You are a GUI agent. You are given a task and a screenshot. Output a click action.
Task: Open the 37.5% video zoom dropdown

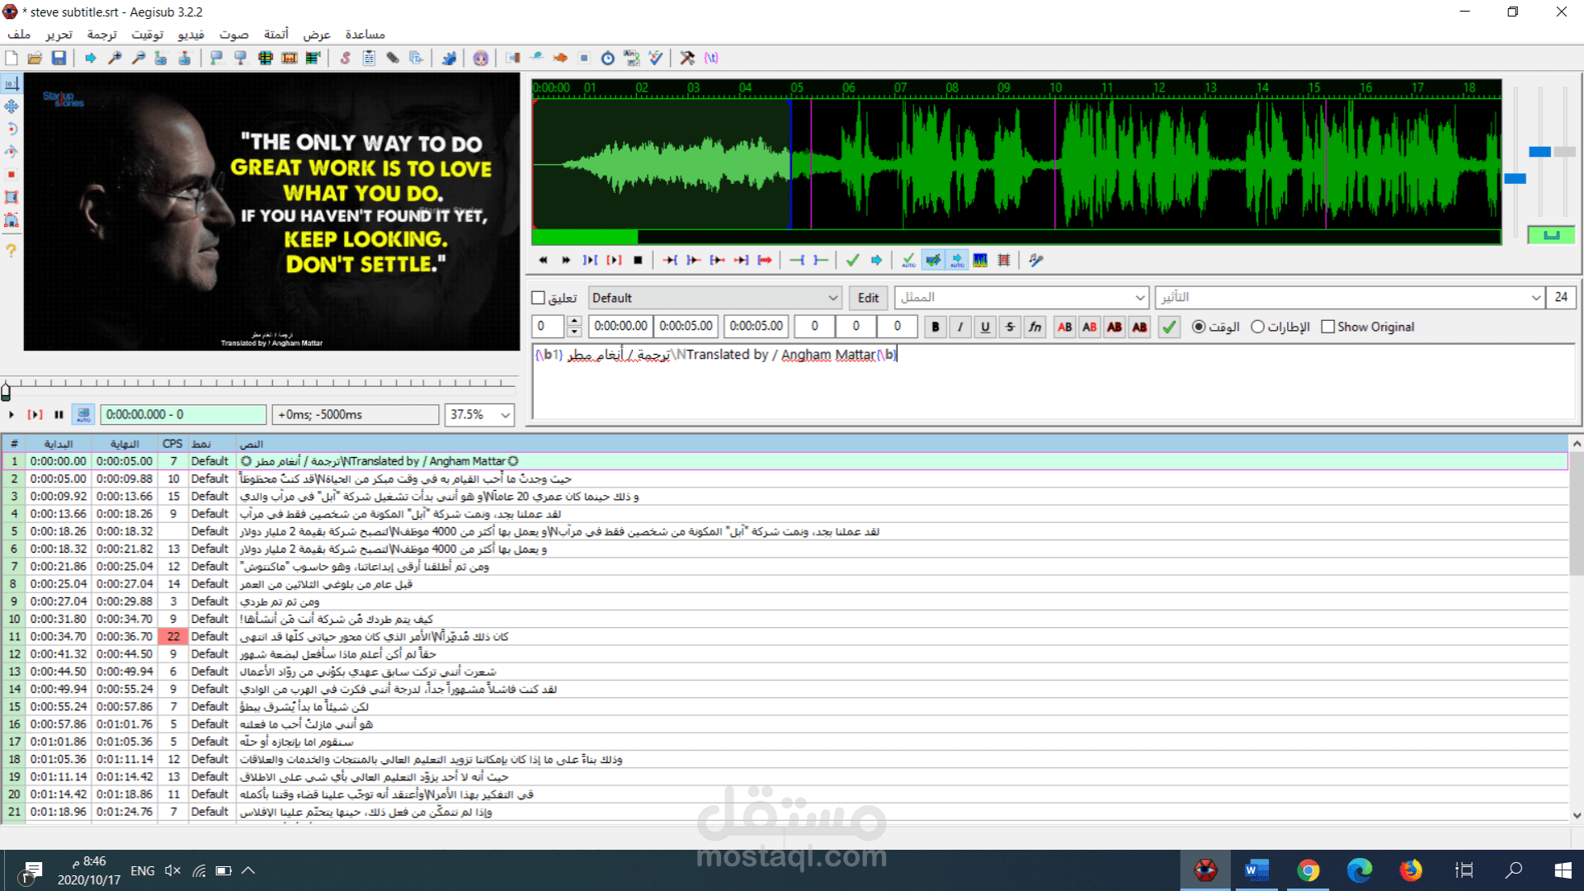point(479,414)
